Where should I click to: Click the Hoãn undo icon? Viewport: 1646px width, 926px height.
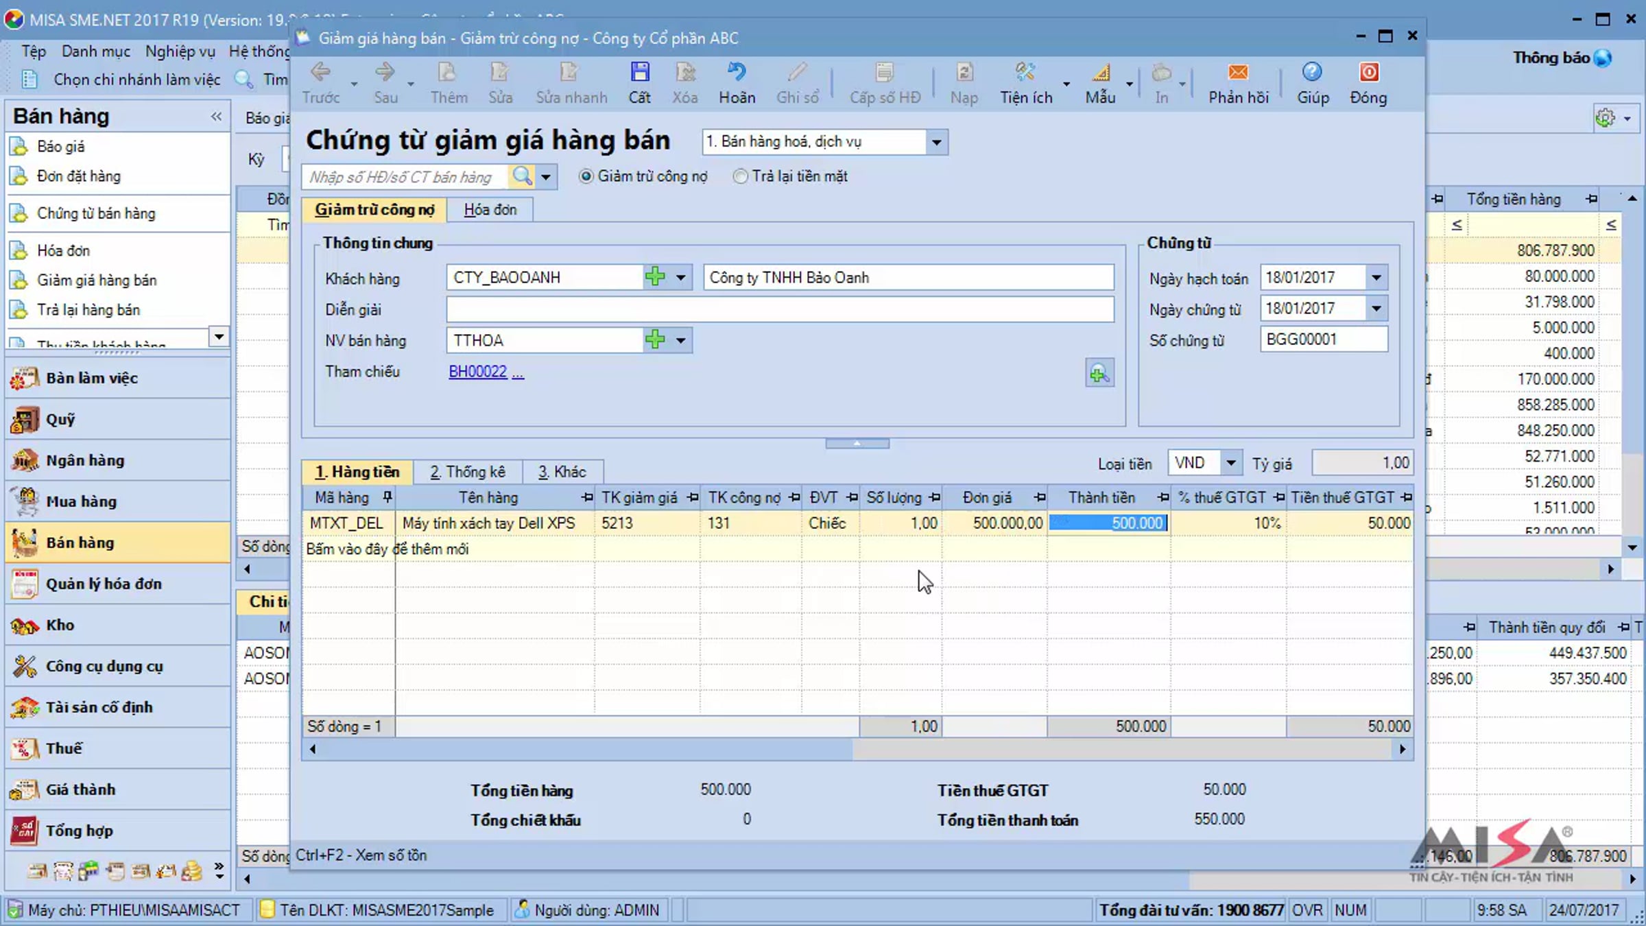(737, 73)
